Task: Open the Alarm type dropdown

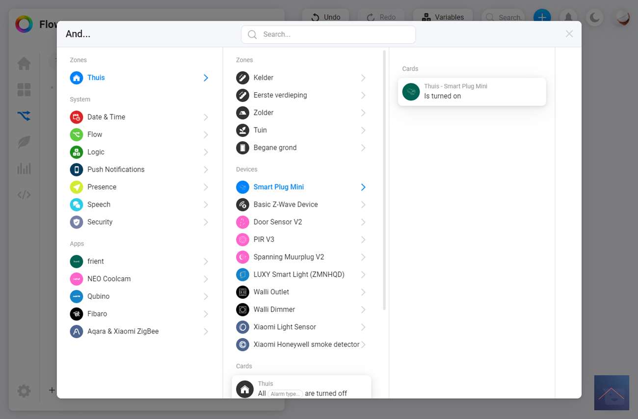Action: [285, 393]
